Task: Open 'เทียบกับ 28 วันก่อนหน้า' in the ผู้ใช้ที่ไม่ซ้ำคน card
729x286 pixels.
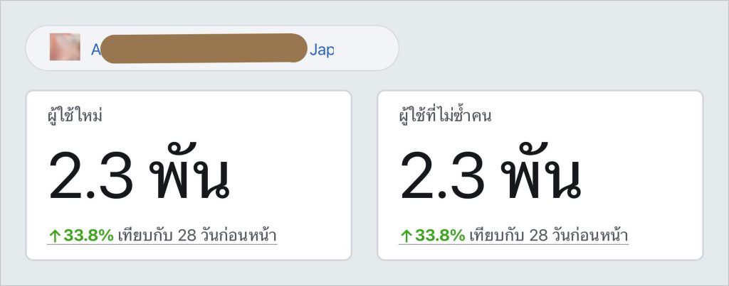Action: pyautogui.click(x=549, y=236)
